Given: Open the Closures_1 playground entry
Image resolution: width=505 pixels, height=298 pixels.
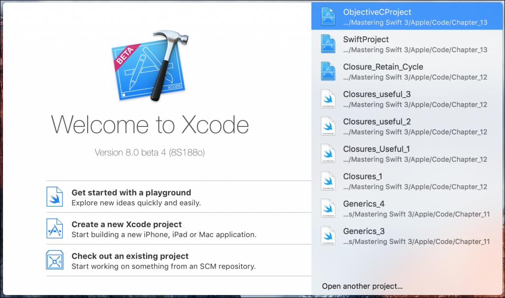Looking at the screenshot, I should point(407,181).
